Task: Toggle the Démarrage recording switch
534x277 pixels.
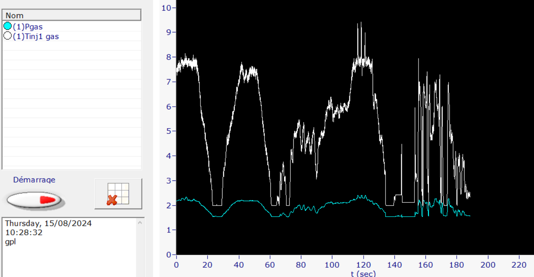Action: [35, 200]
